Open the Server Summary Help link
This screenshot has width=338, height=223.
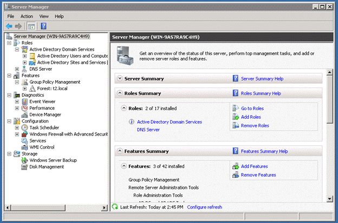point(262,79)
